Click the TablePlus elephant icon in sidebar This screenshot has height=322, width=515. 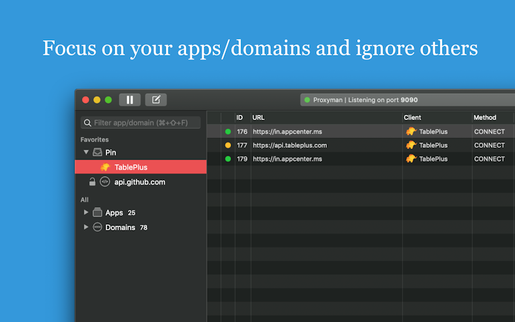pyautogui.click(x=105, y=167)
